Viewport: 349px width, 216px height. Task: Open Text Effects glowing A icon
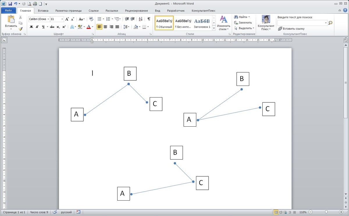pyautogui.click(x=72, y=27)
